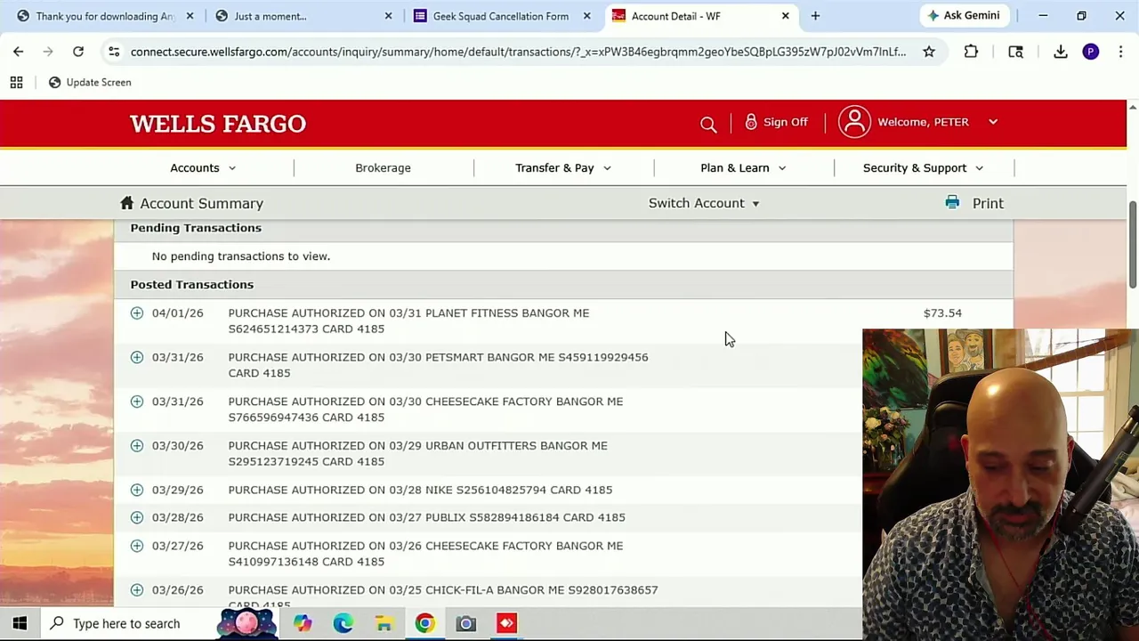Open Microsoft Edge from the taskbar
Screen dimensions: 1139x641
(x=343, y=623)
